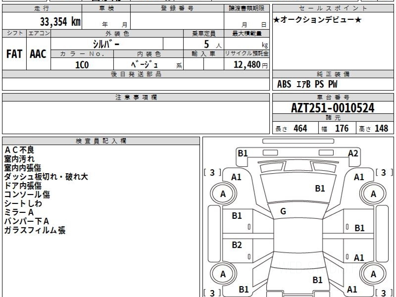Select the 純正装備 header
Screen dimensions: 396x297
(333, 74)
